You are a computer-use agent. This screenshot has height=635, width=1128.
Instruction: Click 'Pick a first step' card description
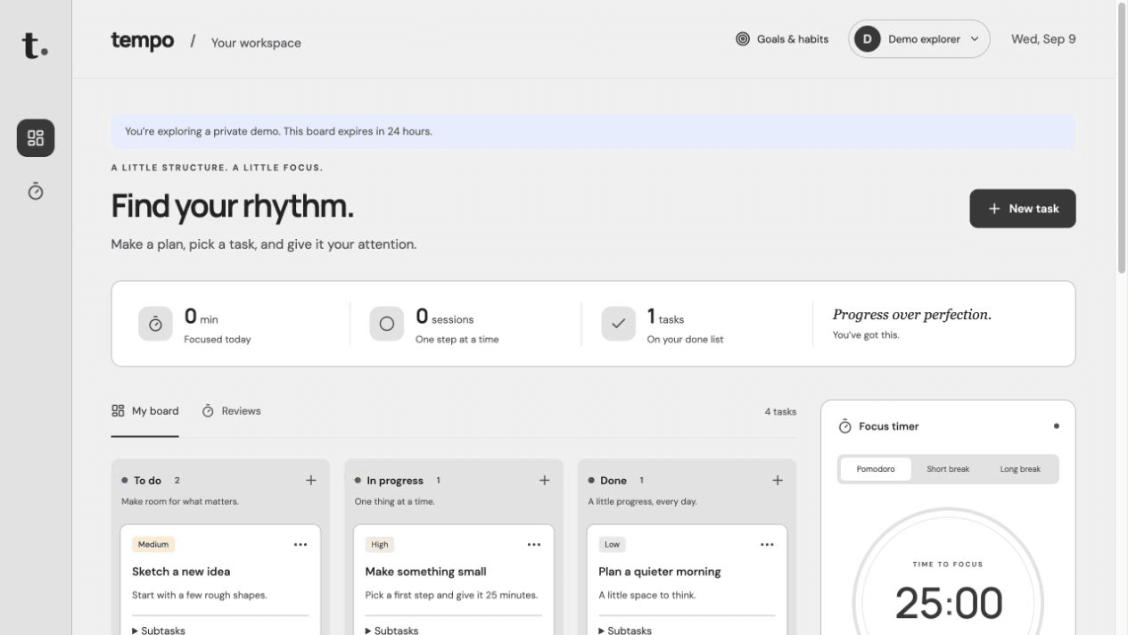(x=451, y=595)
